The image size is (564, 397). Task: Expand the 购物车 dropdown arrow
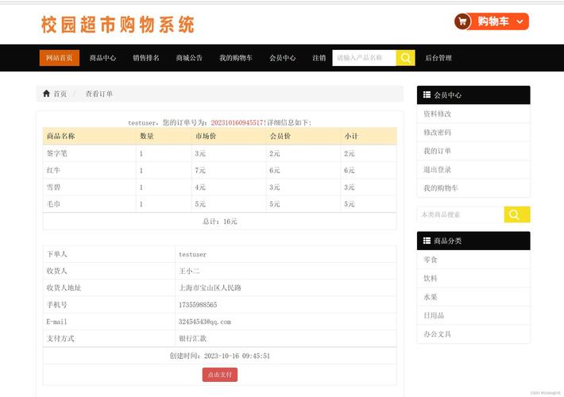click(x=519, y=21)
